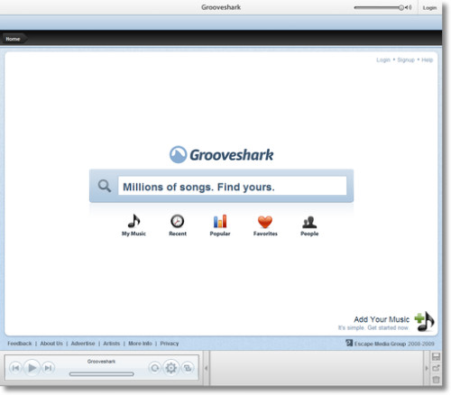Share the current queue
This screenshot has width=451, height=395.
pyautogui.click(x=436, y=368)
